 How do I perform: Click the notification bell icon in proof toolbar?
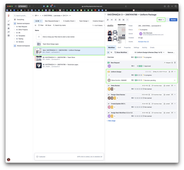[116, 20]
